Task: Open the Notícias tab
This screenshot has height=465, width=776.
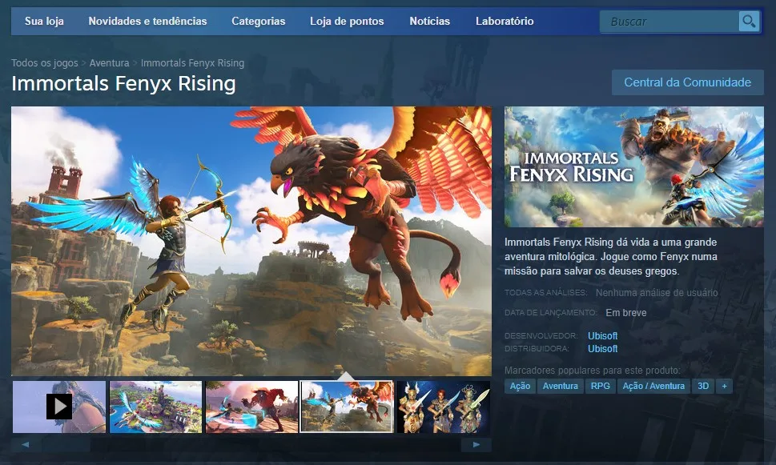Action: (429, 22)
